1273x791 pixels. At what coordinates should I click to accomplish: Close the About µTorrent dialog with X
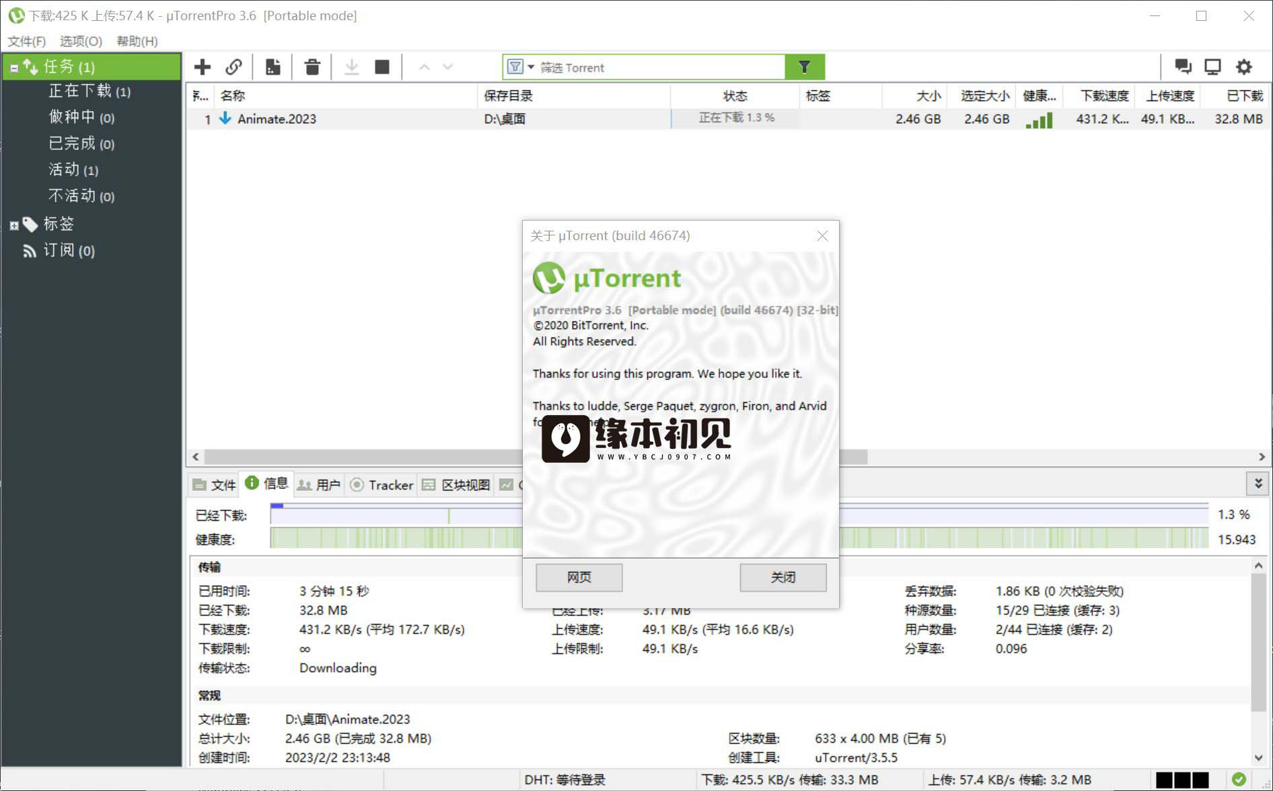pos(822,235)
